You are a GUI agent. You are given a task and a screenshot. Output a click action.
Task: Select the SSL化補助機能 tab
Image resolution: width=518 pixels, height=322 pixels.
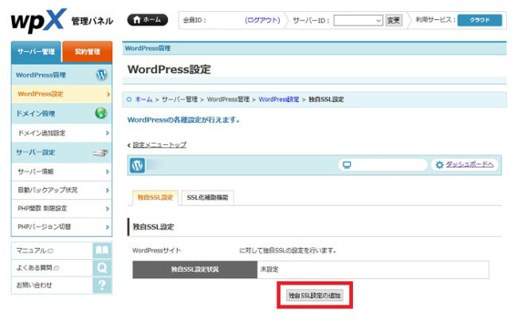[x=207, y=198]
